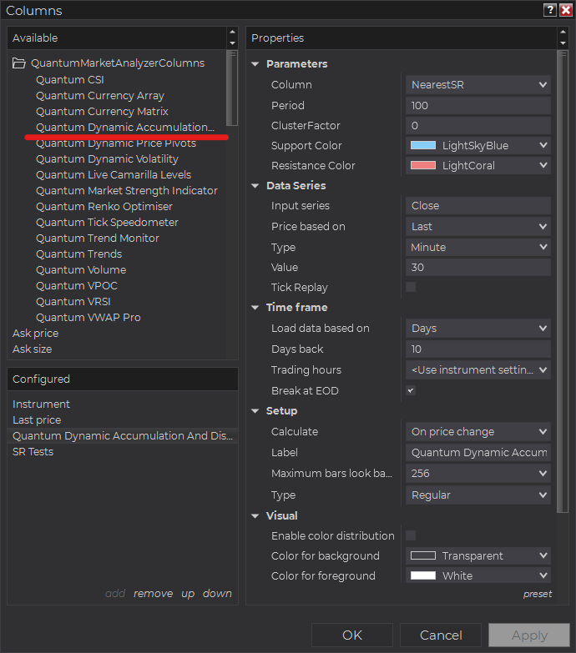Select Instrument in Configured list
The width and height of the screenshot is (576, 653).
41,404
